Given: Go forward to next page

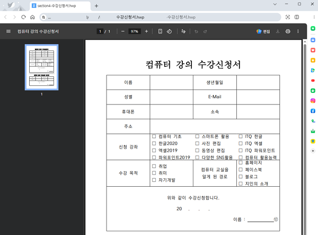Looking at the screenshot, I should coord(14,17).
